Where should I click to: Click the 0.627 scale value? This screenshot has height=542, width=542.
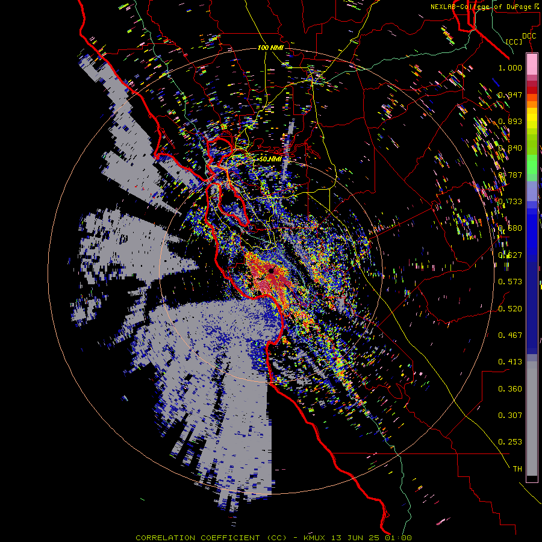510,255
